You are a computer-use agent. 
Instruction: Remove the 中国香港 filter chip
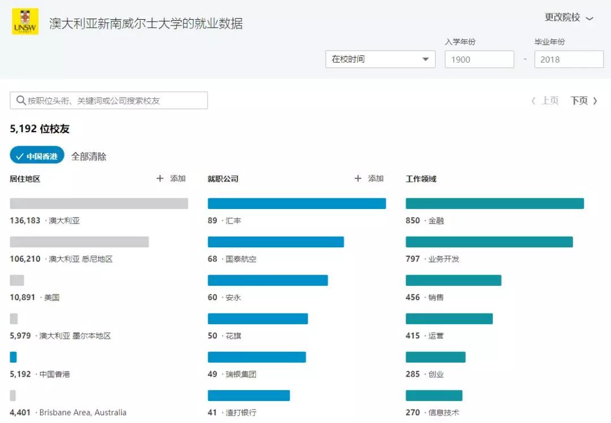37,156
